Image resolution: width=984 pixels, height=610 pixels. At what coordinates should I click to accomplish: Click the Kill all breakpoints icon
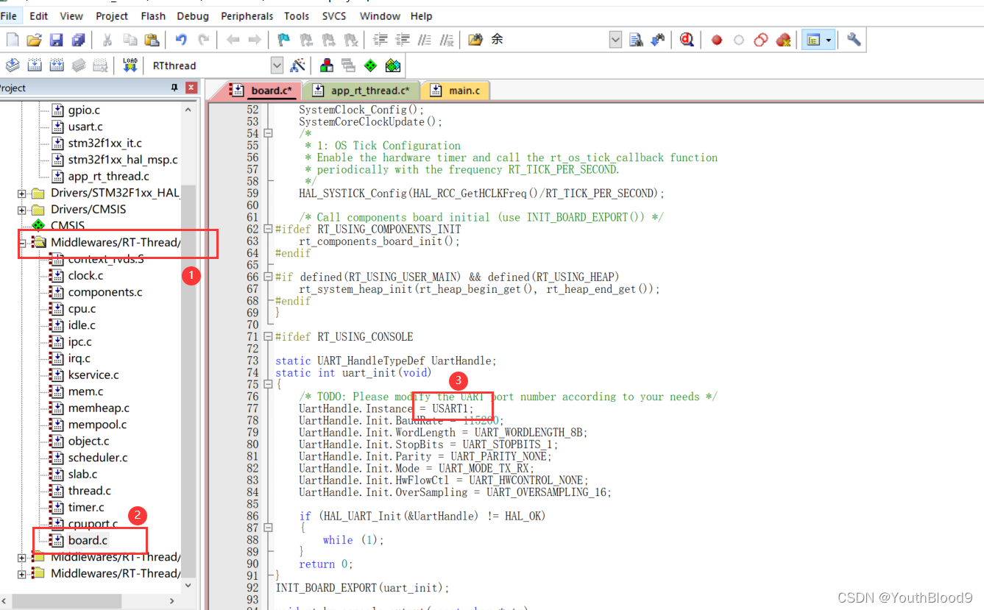click(x=783, y=40)
